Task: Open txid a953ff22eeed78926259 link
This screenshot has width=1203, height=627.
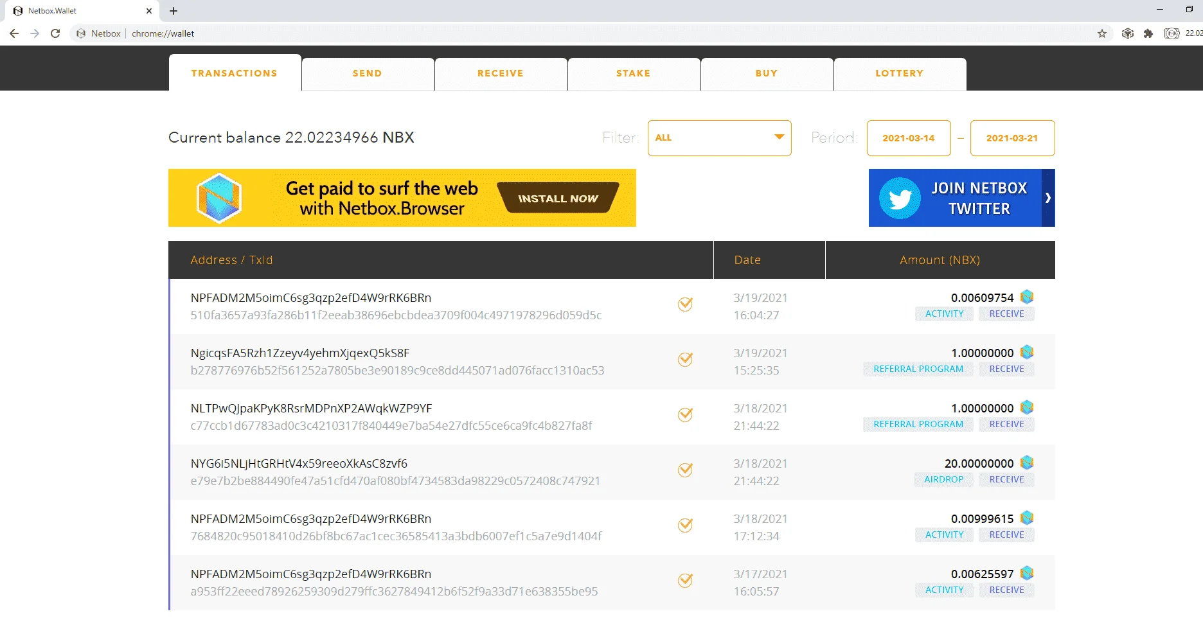Action: 394,591
